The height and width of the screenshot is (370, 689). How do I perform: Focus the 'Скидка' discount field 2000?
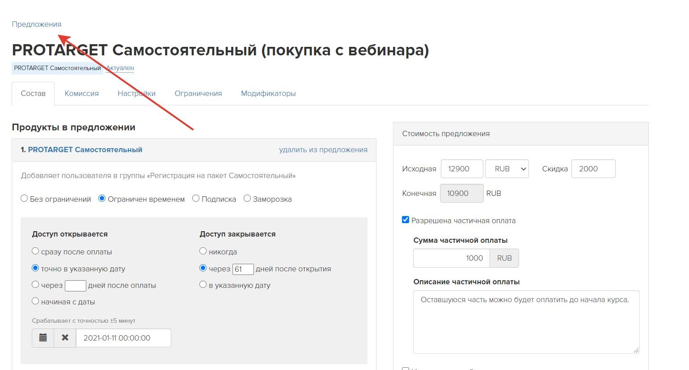tap(593, 169)
